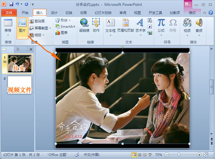Insert a picture with the 图片 button
The image size is (215, 159).
click(x=22, y=28)
